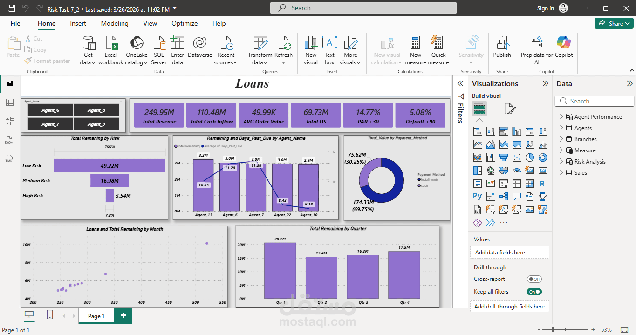Add a new report page
Image resolution: width=636 pixels, height=335 pixels.
pos(123,315)
